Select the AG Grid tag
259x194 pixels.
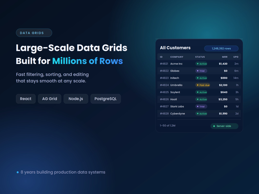(49, 99)
